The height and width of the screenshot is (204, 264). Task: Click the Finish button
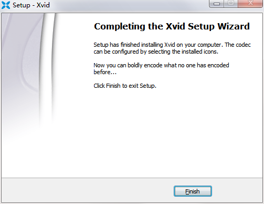click(193, 191)
